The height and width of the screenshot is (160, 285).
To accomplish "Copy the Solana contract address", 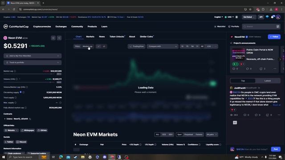I will pos(30,119).
